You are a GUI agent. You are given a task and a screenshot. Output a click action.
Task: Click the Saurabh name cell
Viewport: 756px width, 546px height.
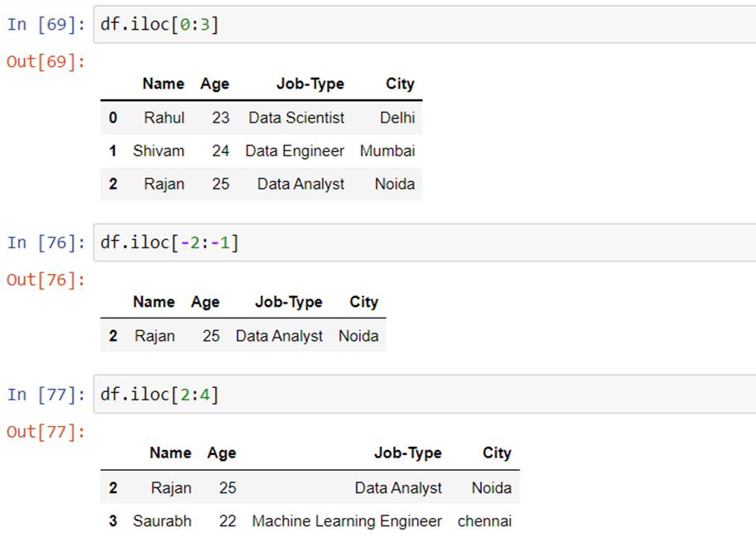[162, 521]
